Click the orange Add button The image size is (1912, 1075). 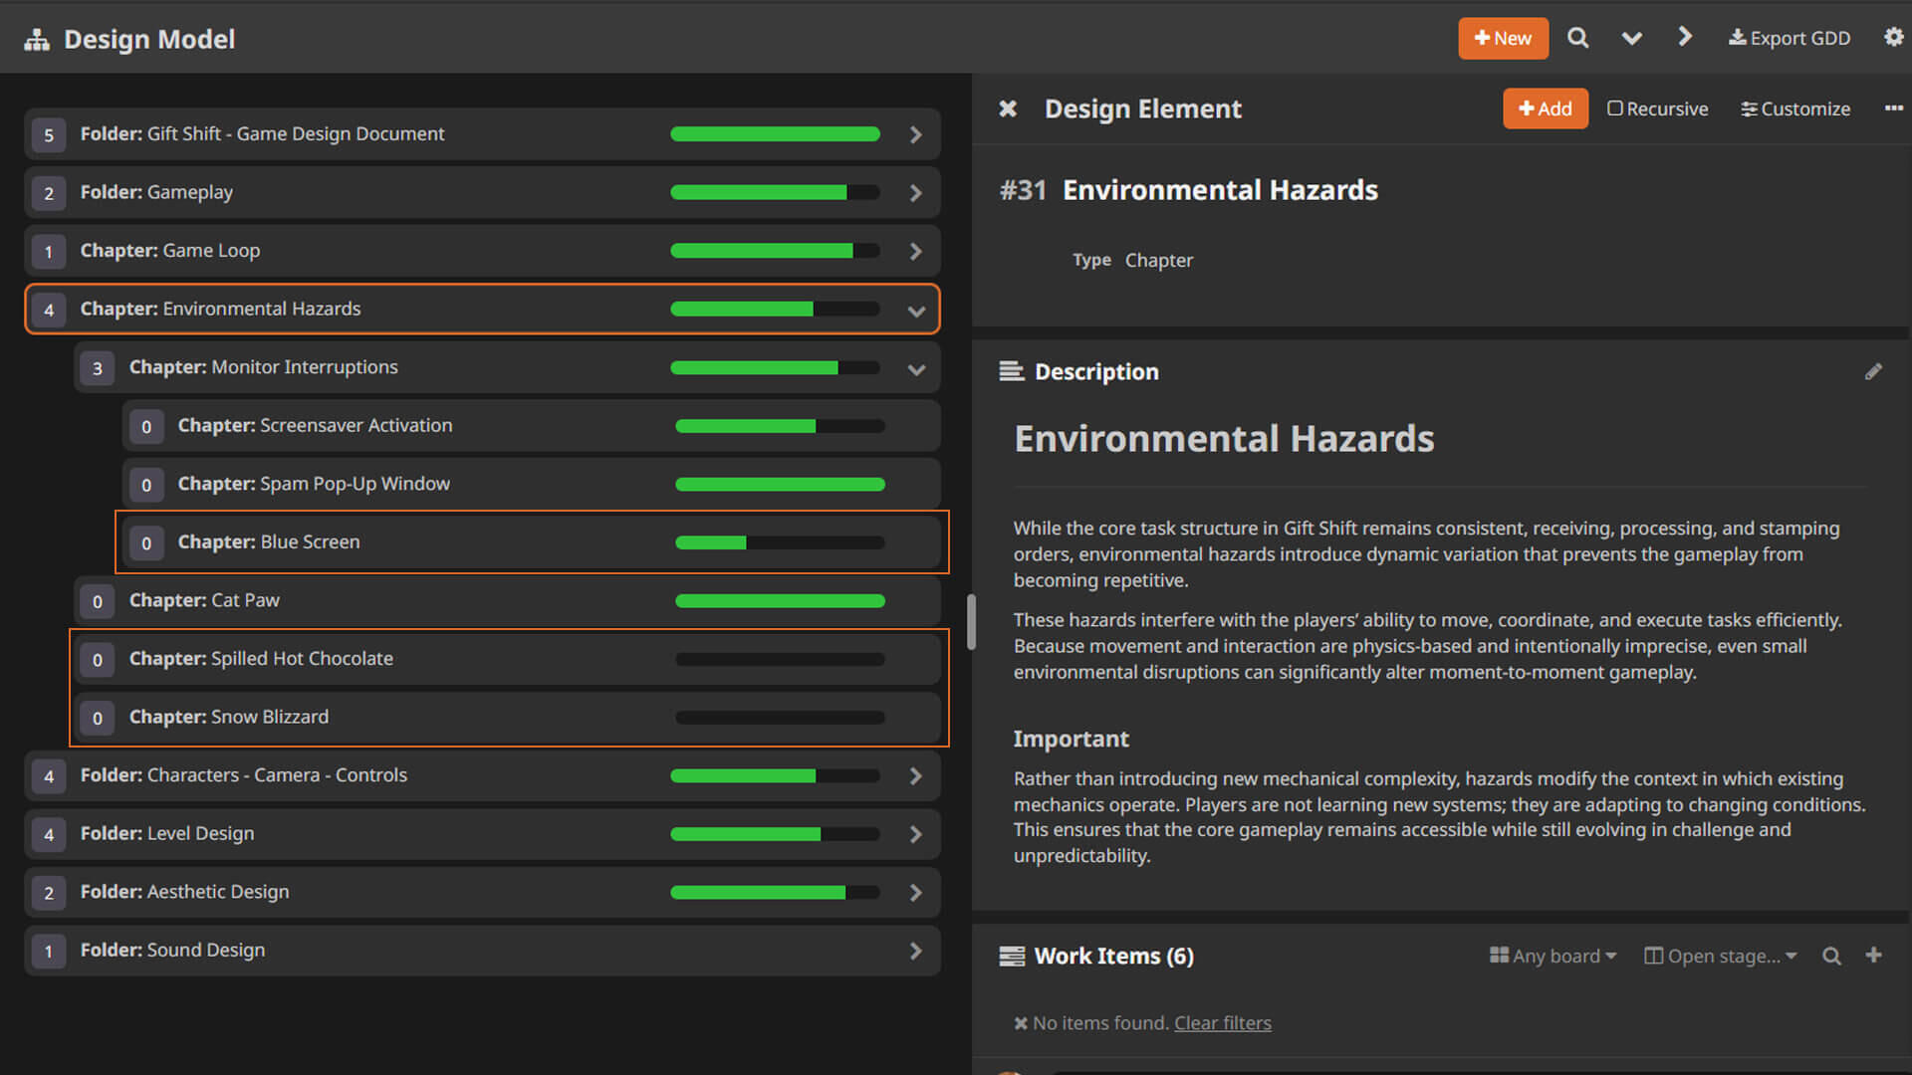coord(1545,108)
